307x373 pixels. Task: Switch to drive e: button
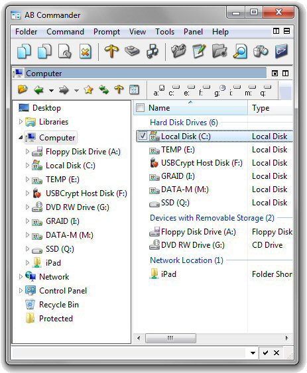tap(189, 91)
